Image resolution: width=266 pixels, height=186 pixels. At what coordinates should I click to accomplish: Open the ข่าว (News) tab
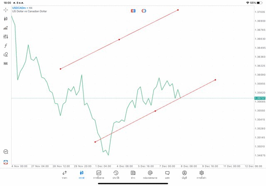coord(133,174)
